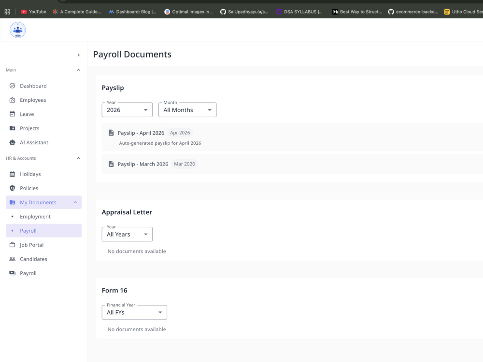The width and height of the screenshot is (483, 362).
Task: Open AI Assistant label in sidebar
Action: pyautogui.click(x=34, y=142)
